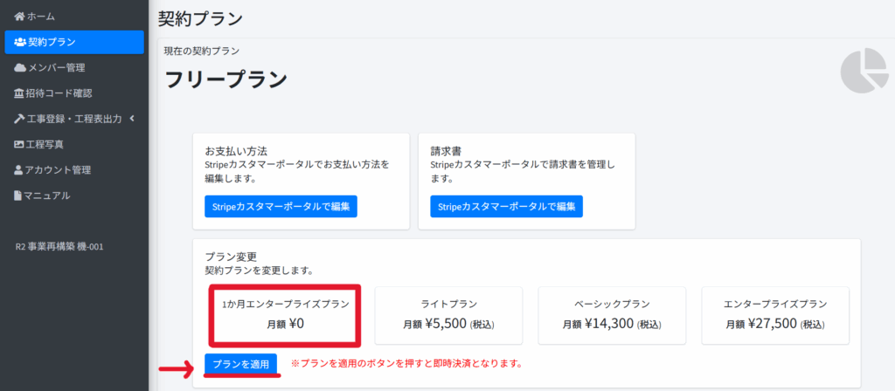Manage invoices via Stripeカスタマーポータル button
This screenshot has width=895, height=391.
click(x=506, y=206)
